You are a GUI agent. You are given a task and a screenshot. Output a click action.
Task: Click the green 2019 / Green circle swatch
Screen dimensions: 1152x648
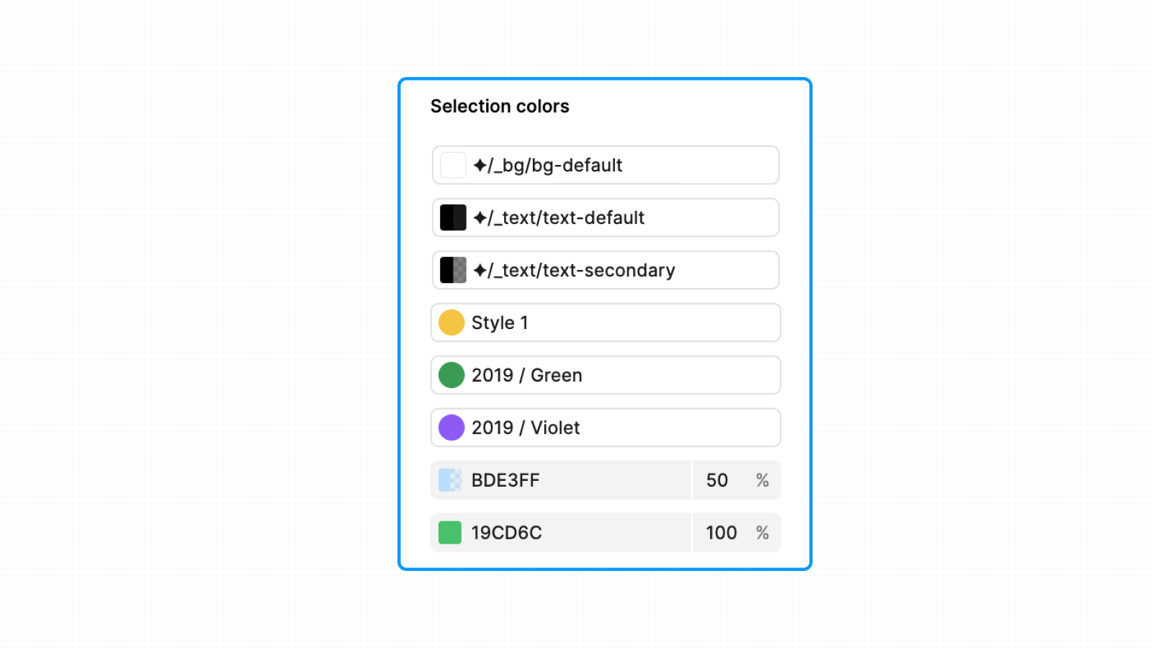point(451,375)
